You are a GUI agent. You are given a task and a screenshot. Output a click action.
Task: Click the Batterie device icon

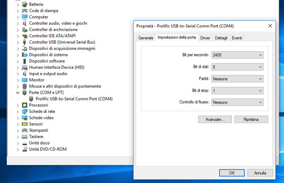[25, 4]
